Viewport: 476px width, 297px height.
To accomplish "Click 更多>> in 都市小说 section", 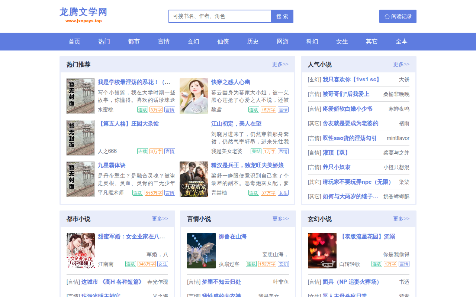I will click(160, 219).
